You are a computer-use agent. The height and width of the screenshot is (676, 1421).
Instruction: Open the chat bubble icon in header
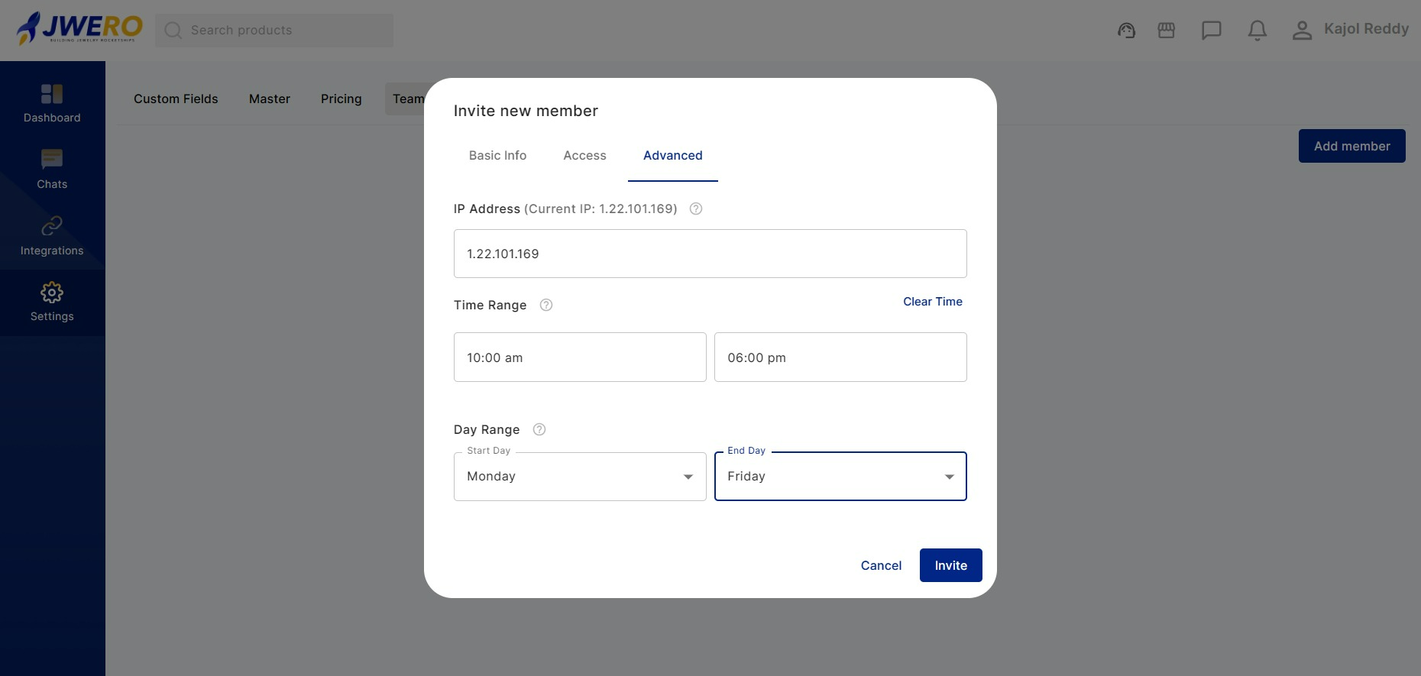(1211, 31)
